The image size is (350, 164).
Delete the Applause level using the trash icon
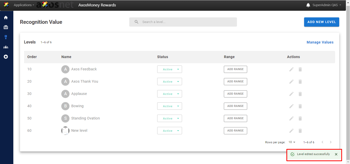(300, 94)
